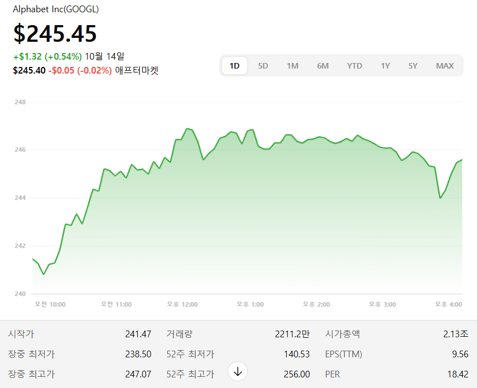Click the EPS(TTM) label
Viewport: 477px width, 388px height.
click(x=344, y=354)
